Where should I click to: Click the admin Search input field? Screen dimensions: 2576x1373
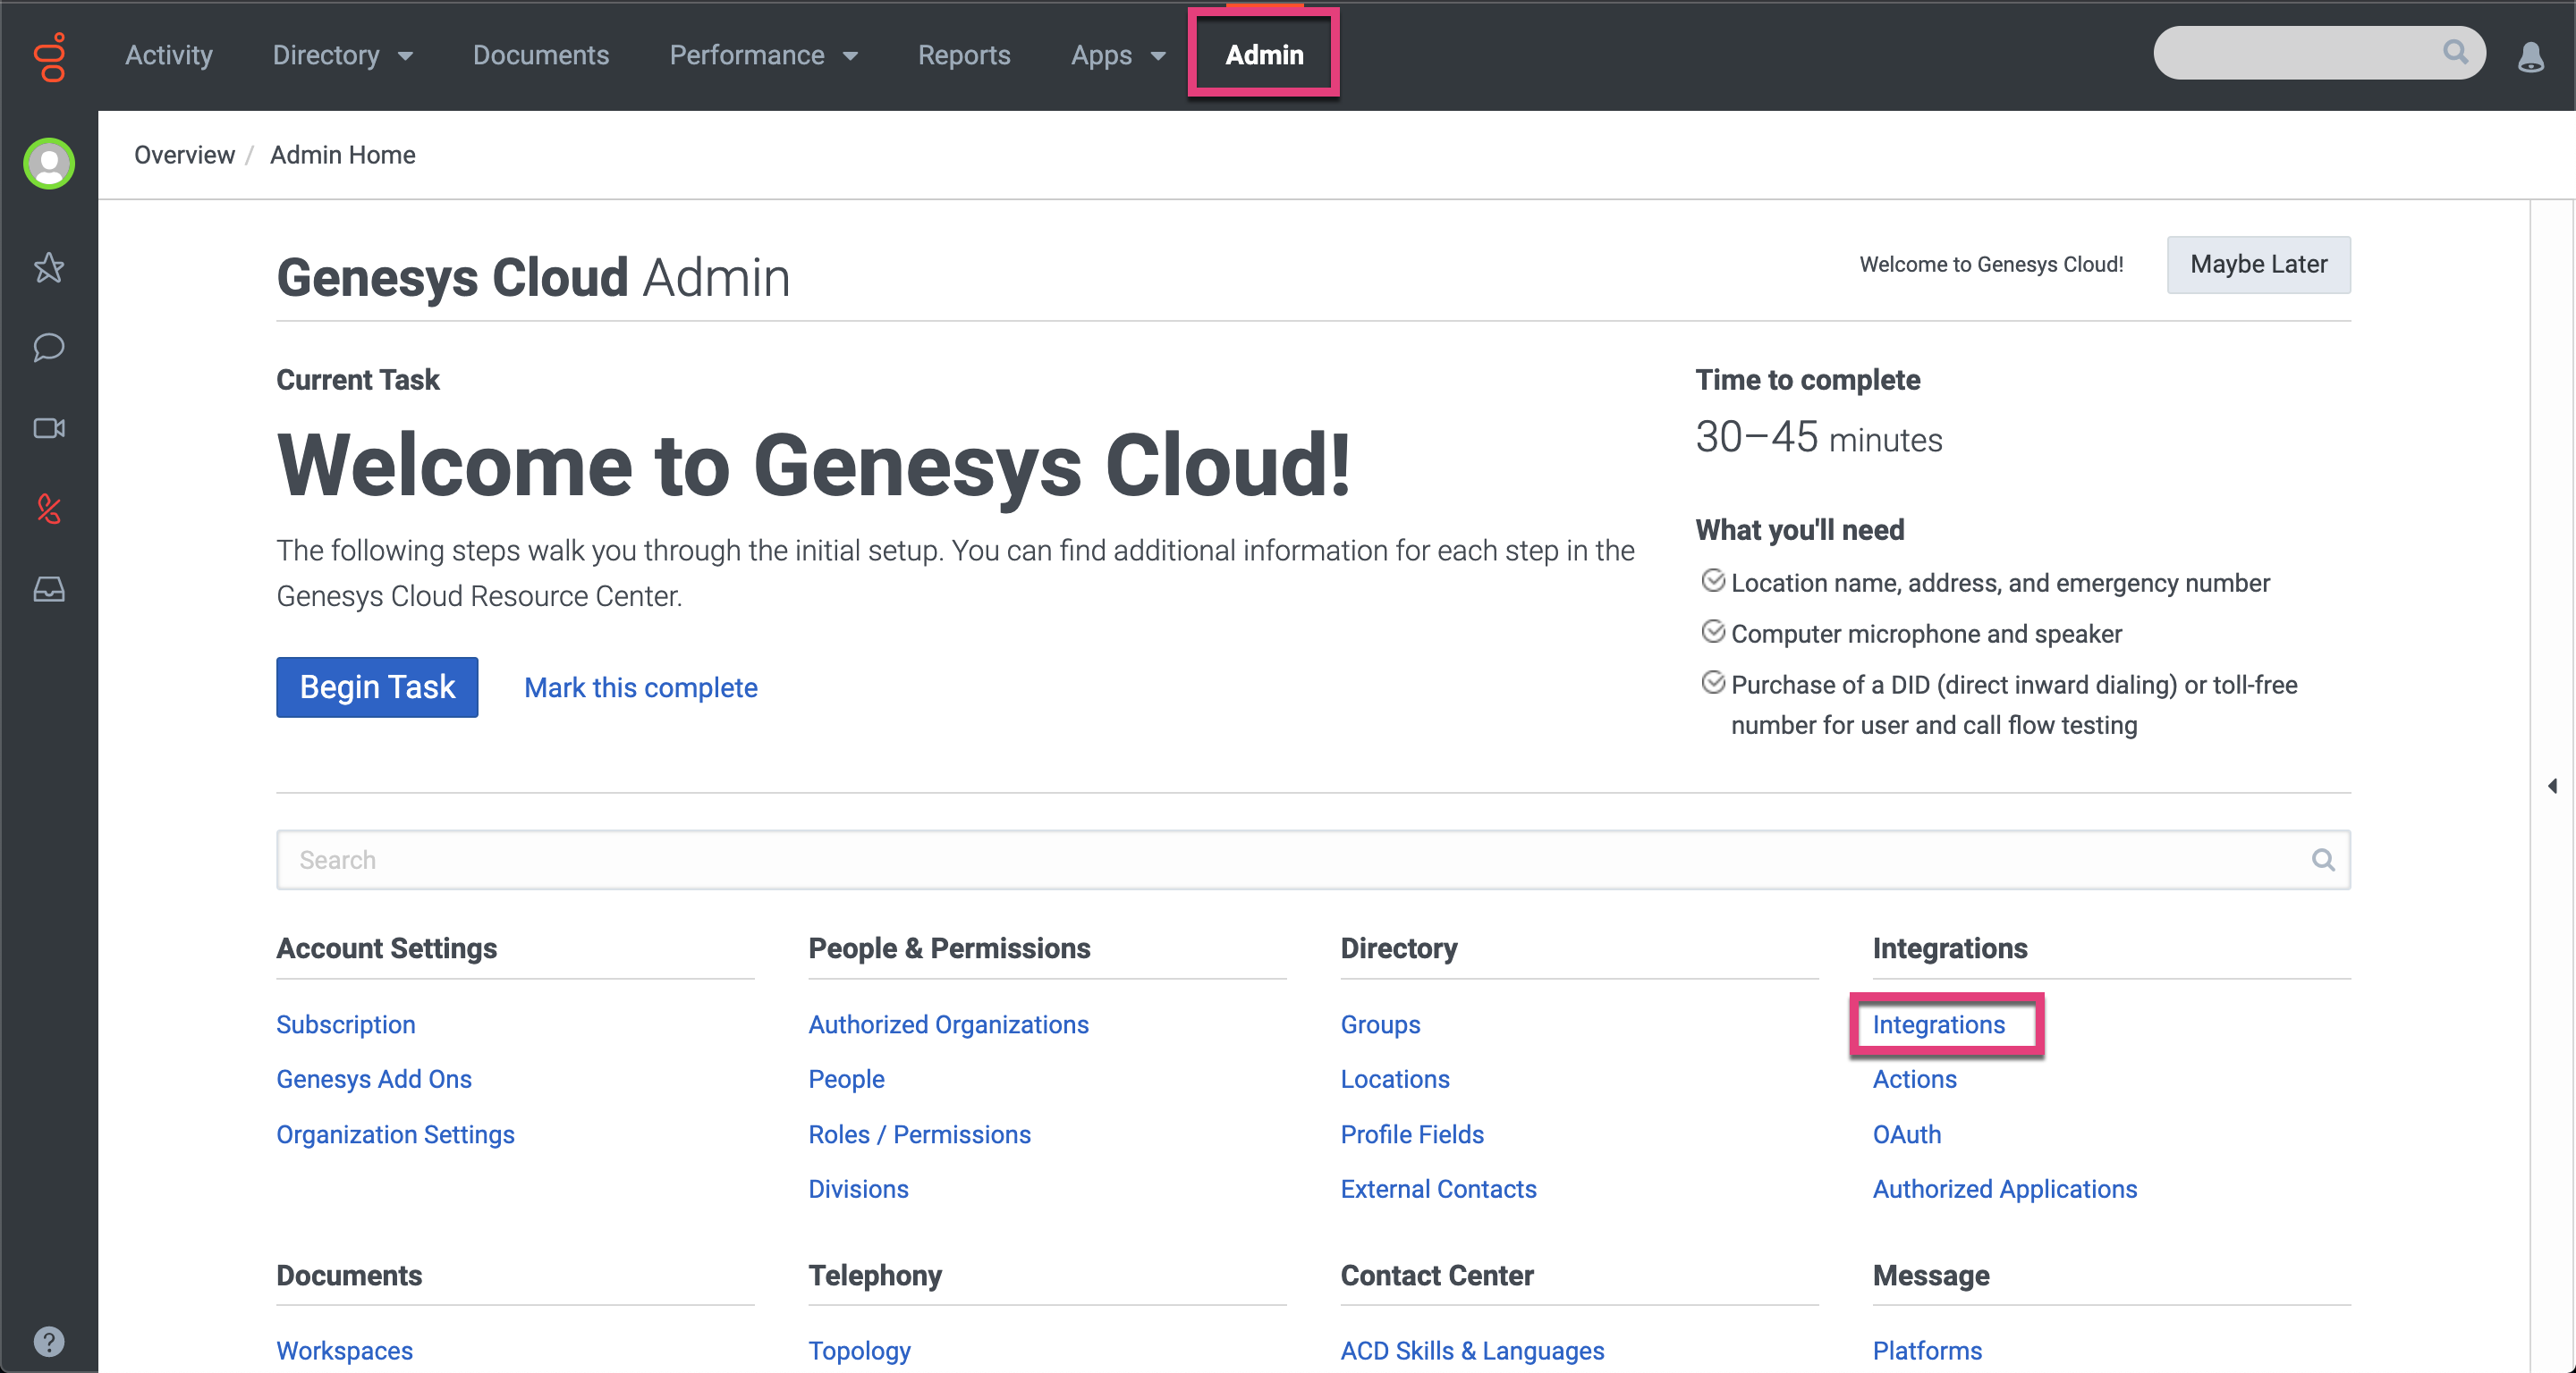1290,859
